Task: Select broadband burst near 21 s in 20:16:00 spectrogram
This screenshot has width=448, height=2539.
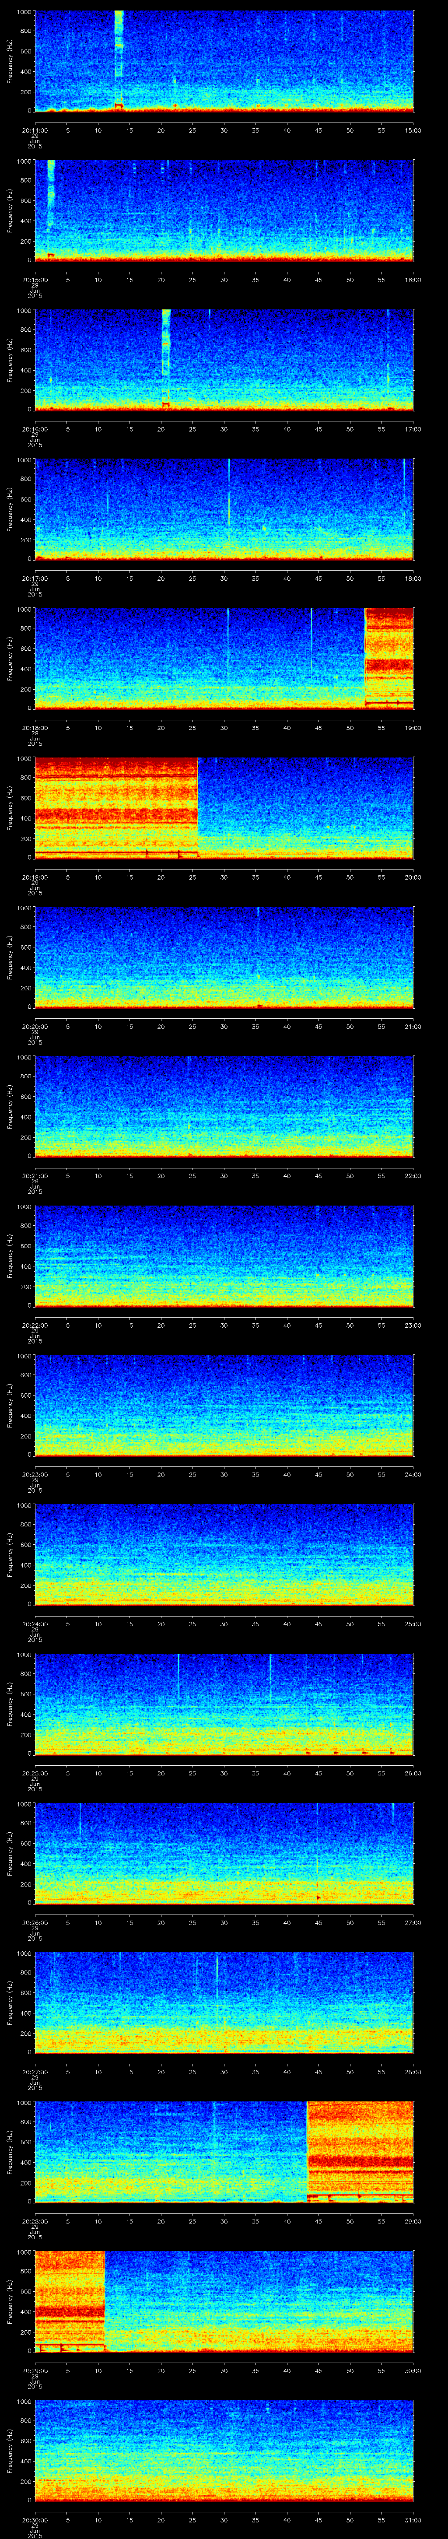Action: pos(166,359)
